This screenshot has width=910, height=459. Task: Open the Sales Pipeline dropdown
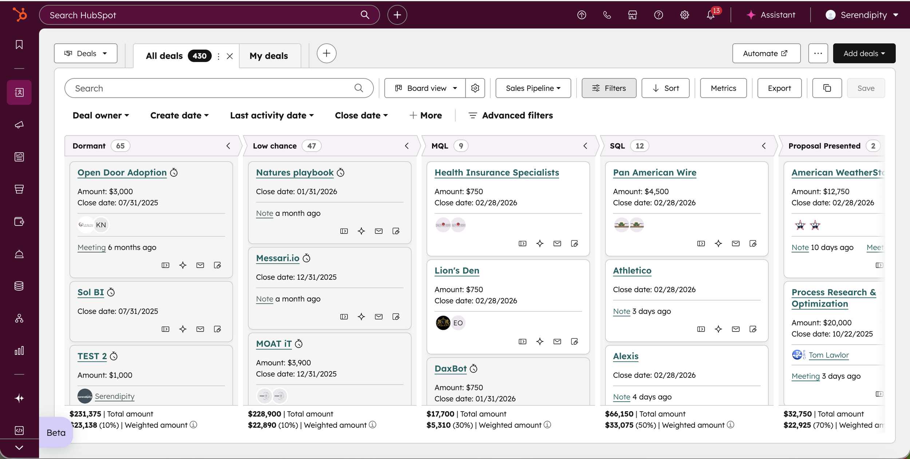[533, 88]
